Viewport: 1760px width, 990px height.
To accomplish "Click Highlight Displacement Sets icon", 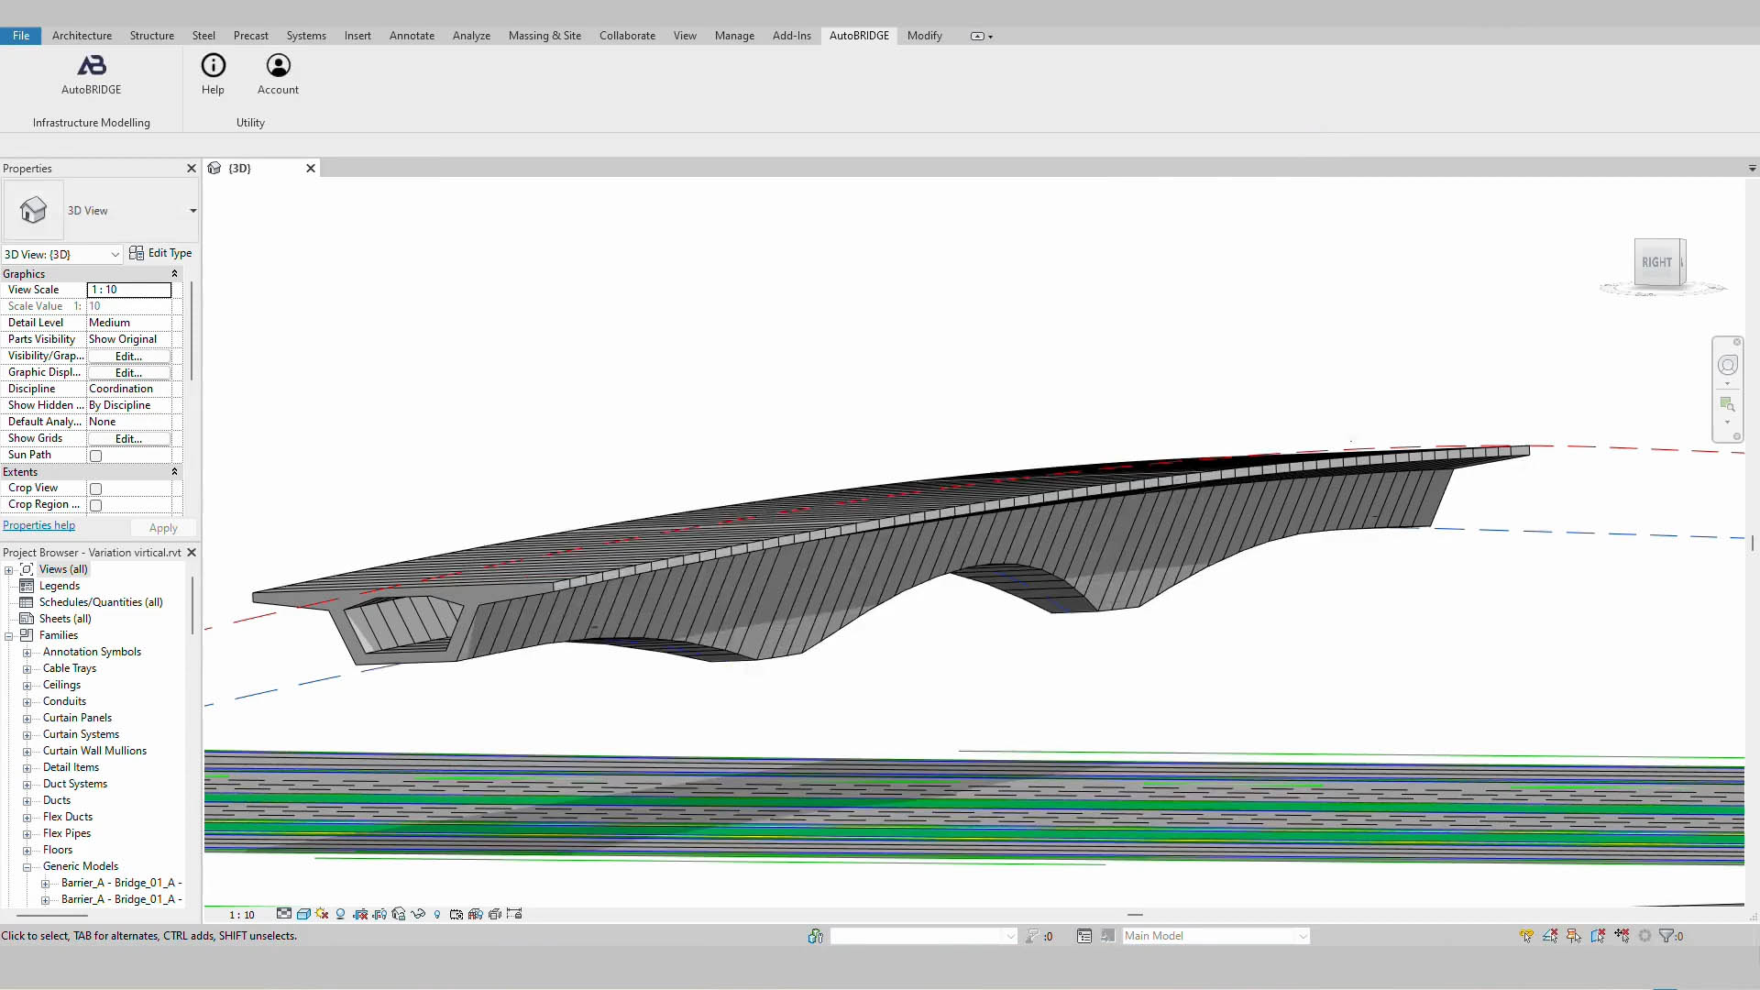I will click(495, 914).
